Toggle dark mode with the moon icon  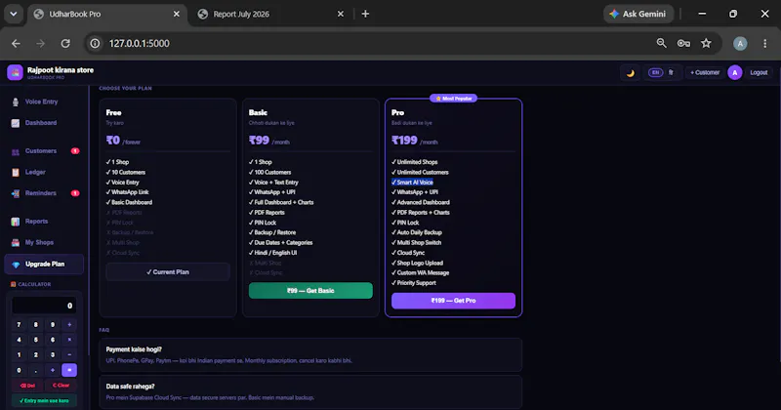(x=630, y=73)
